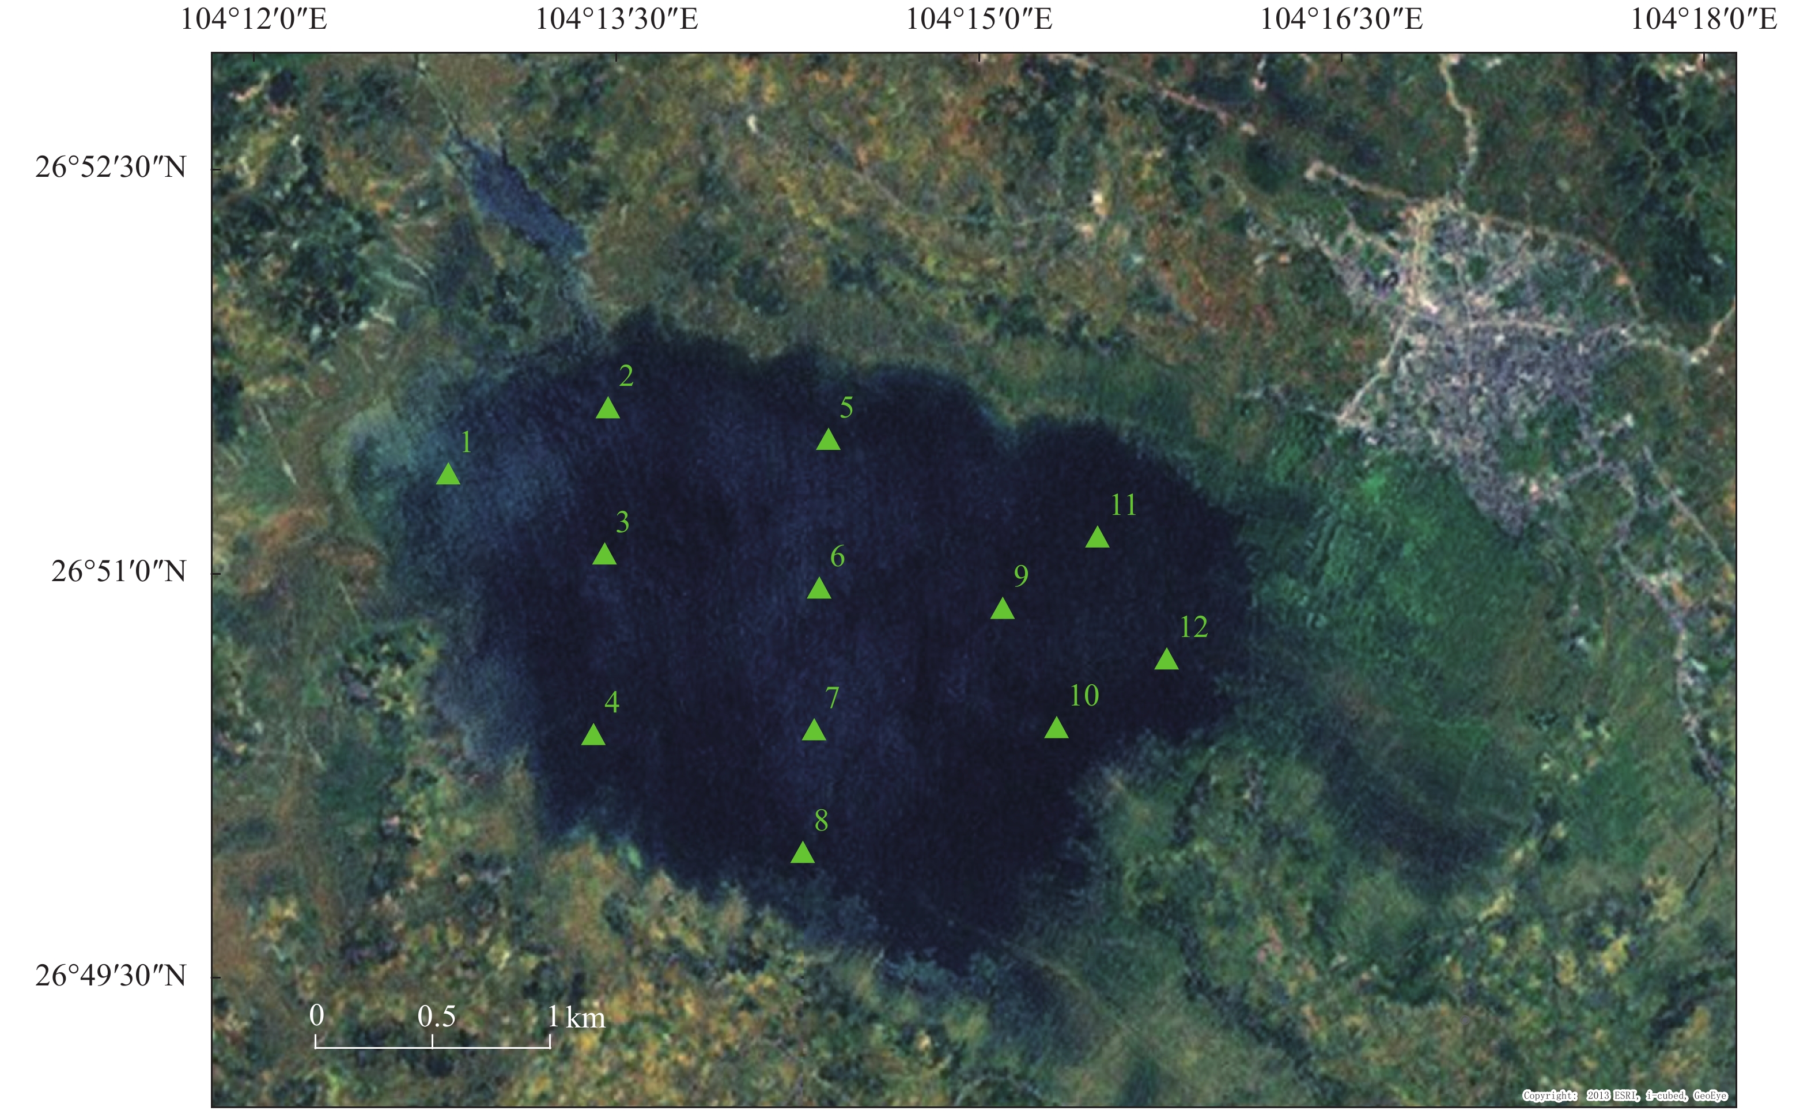Viewport: 1815px width, 1111px height.
Task: Select sampling site triangle number 3
Action: point(604,555)
